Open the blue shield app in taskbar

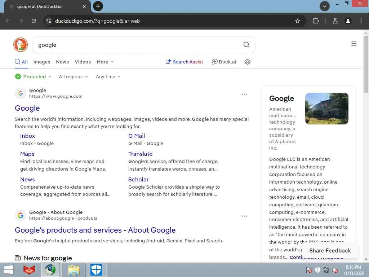click(x=96, y=270)
